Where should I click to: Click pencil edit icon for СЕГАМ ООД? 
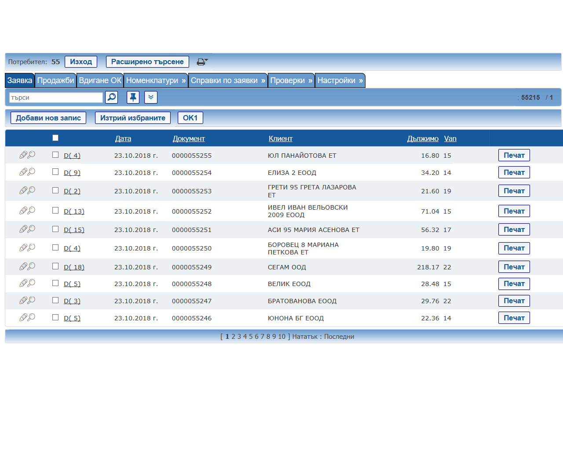(23, 267)
